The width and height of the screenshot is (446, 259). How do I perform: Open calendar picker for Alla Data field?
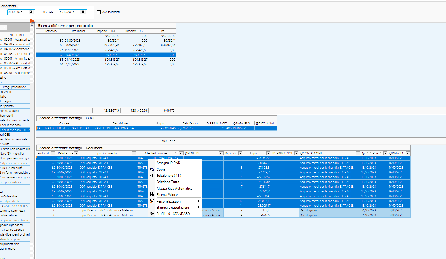click(x=83, y=12)
